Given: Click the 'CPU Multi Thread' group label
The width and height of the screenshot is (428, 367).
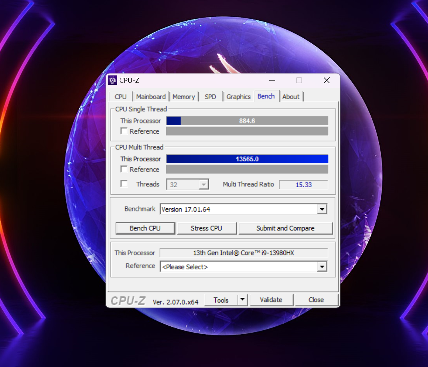Looking at the screenshot, I should 139,147.
